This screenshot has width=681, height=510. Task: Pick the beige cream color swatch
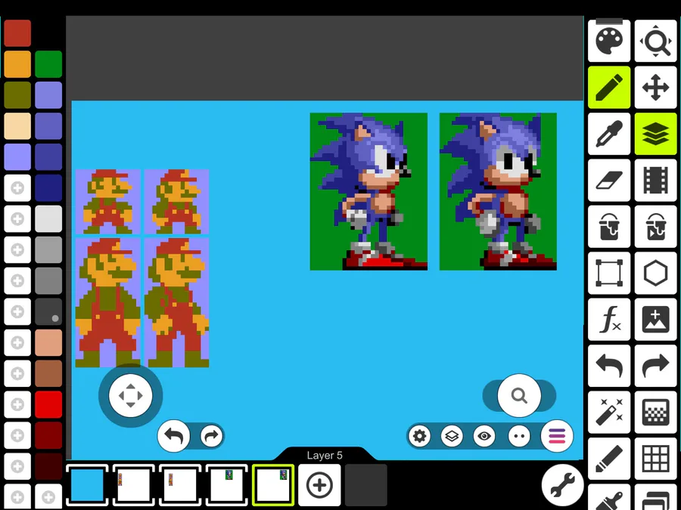tap(17, 125)
